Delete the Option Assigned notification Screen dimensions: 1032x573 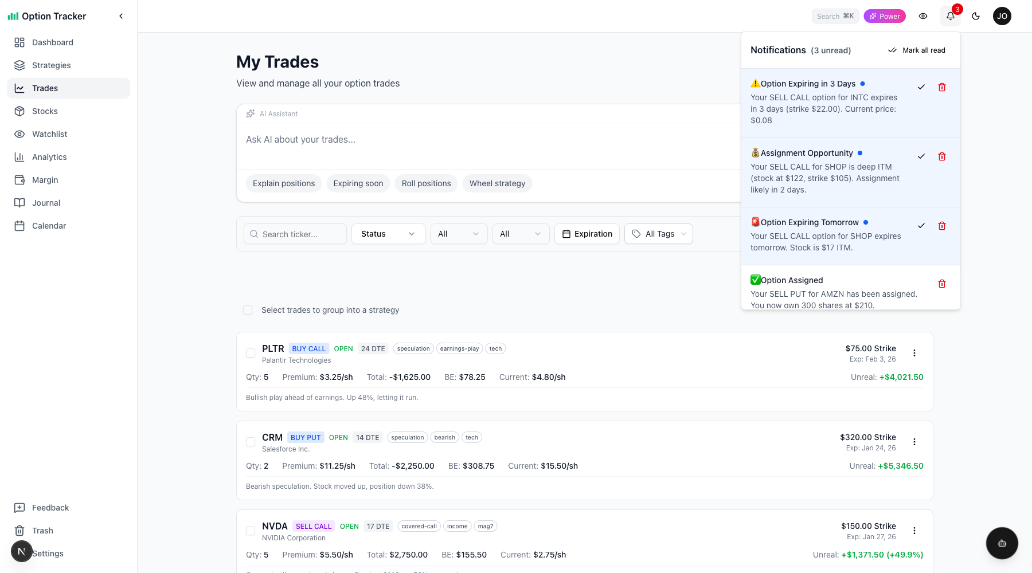point(941,284)
